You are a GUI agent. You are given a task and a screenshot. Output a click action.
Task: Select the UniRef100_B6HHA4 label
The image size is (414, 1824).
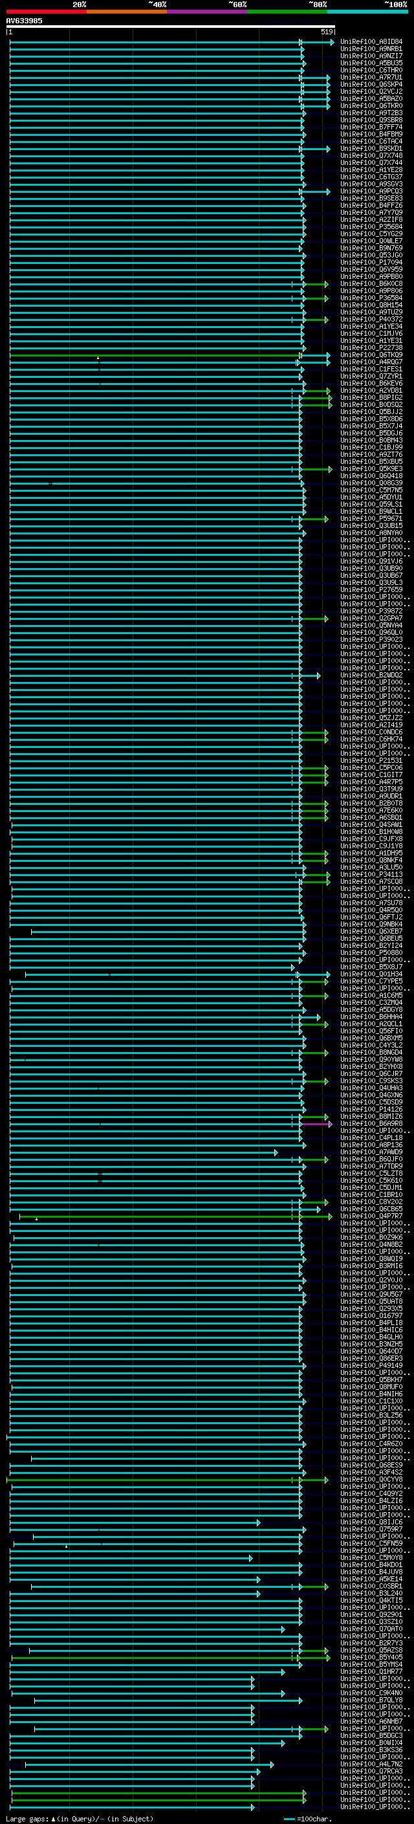(371, 1016)
